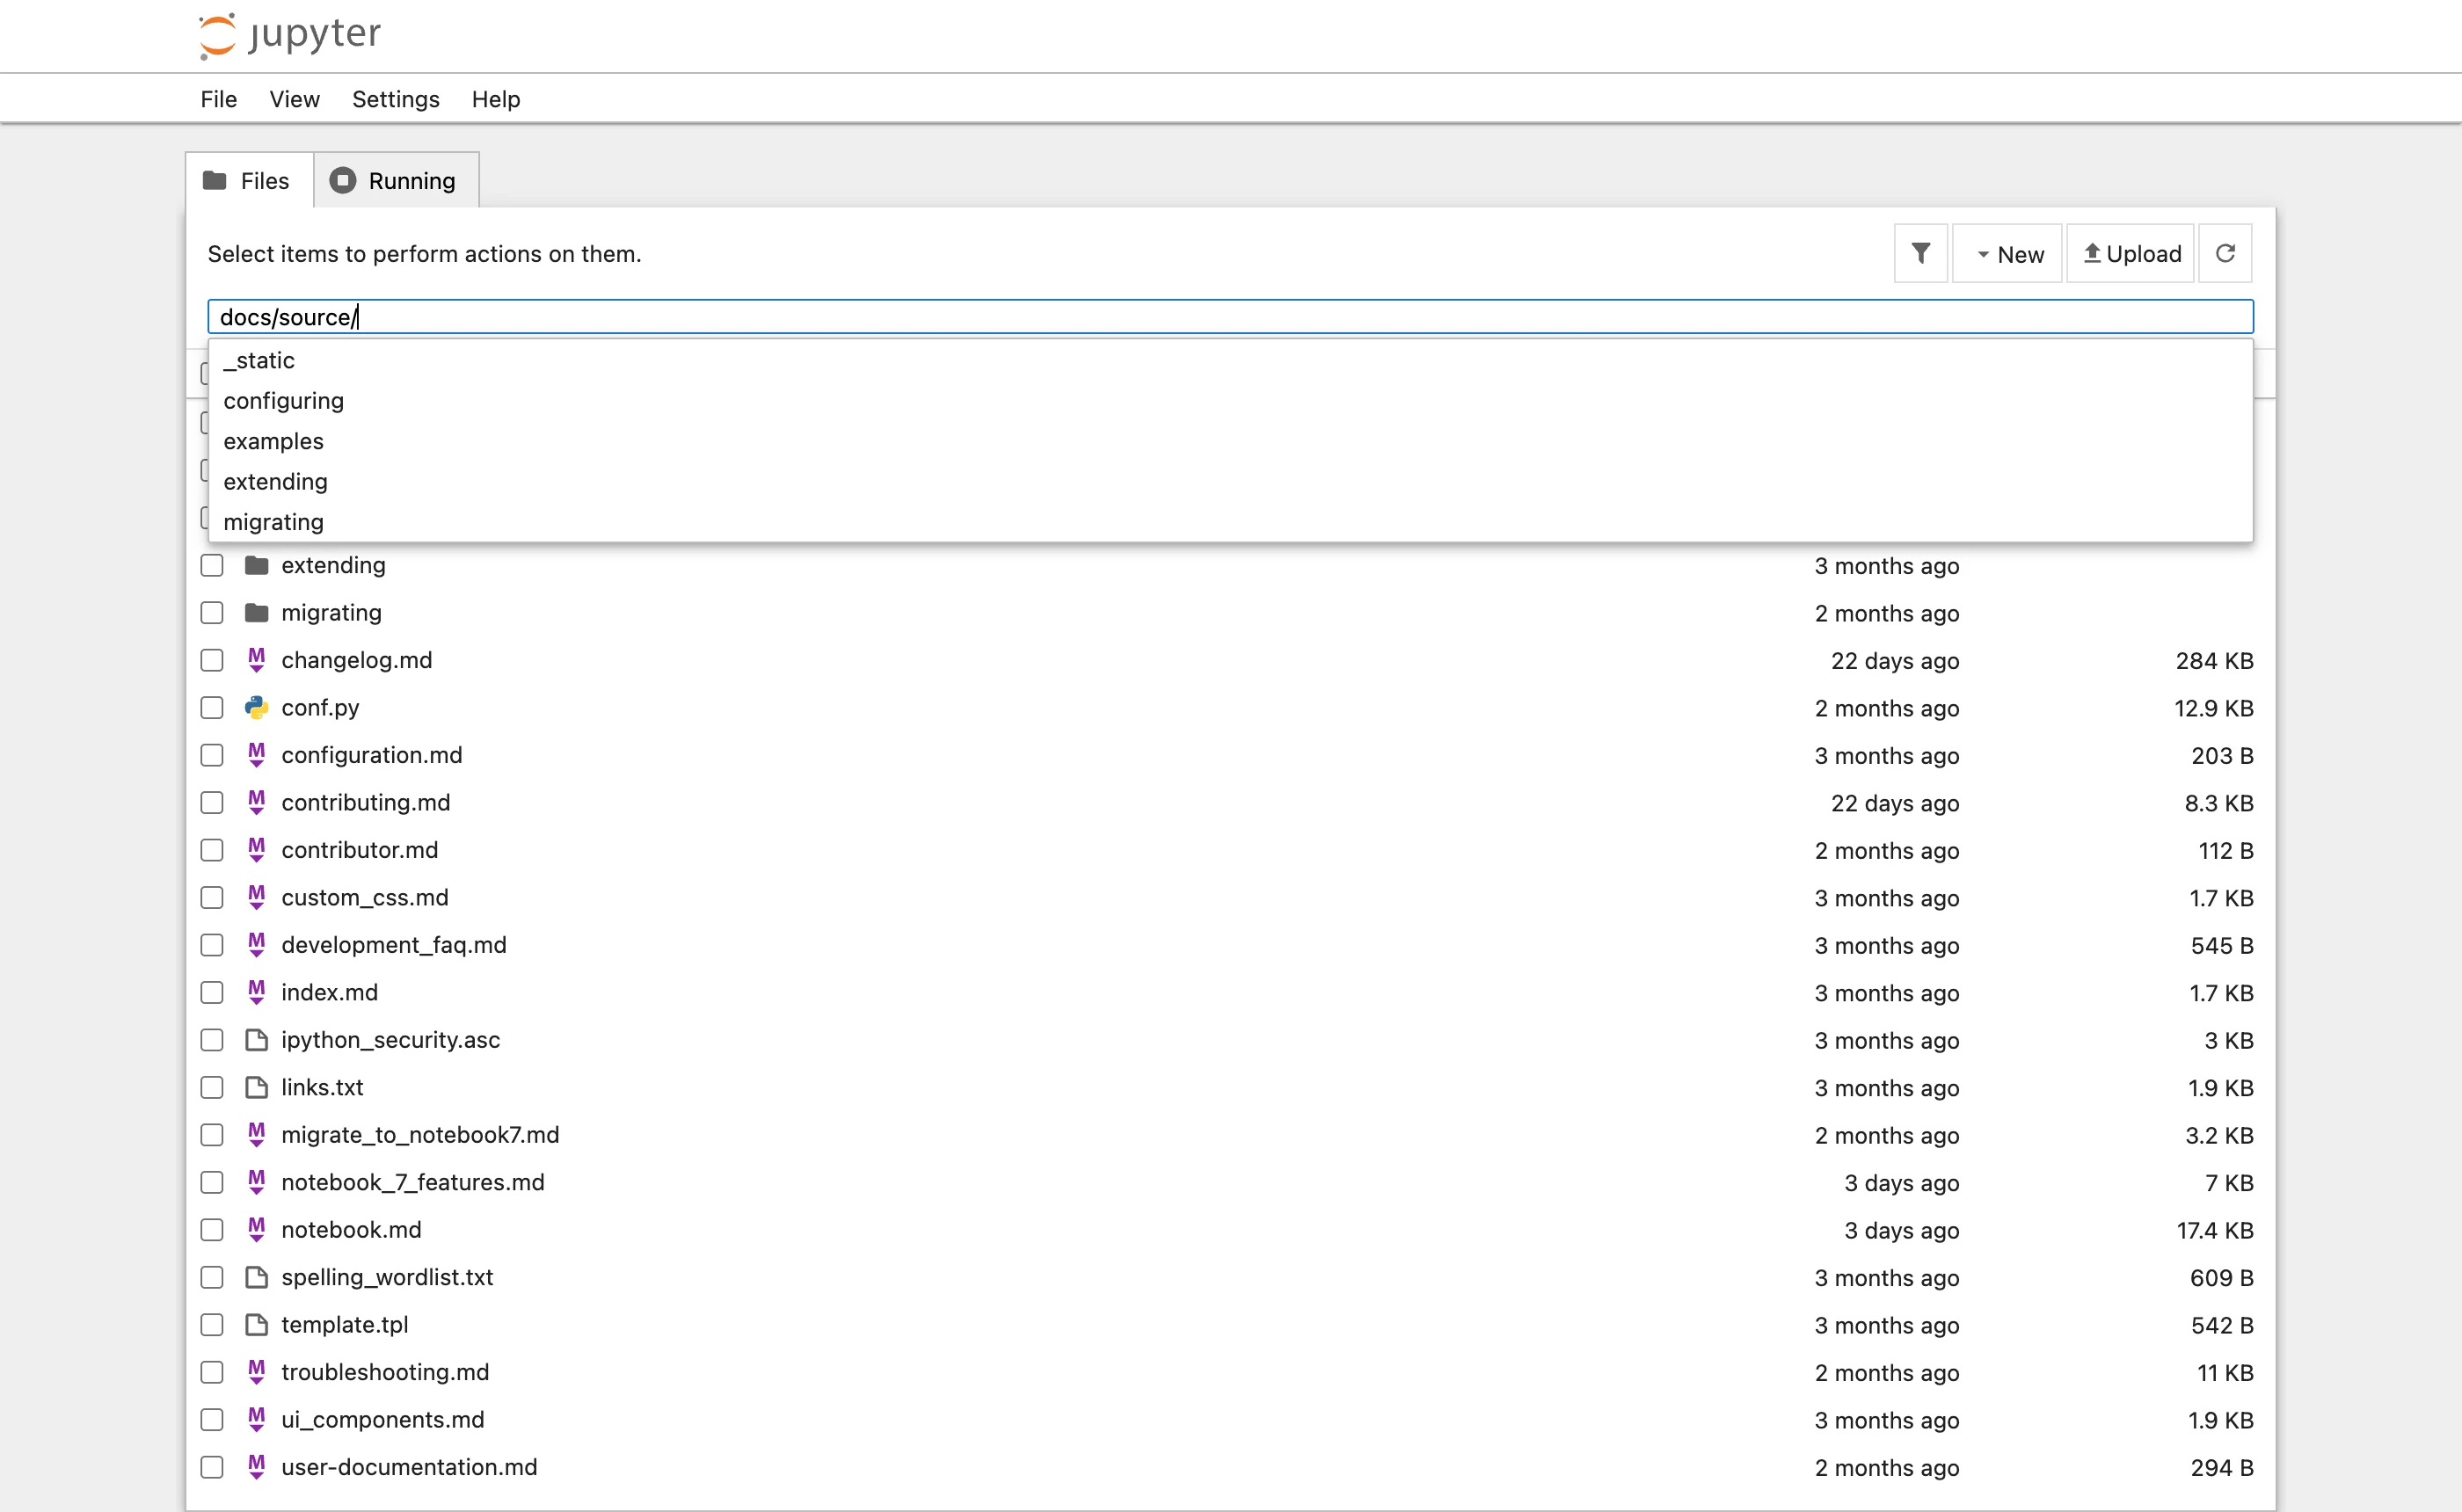Select the migrating folder checkbox
Image resolution: width=2462 pixels, height=1512 pixels.
(212, 613)
